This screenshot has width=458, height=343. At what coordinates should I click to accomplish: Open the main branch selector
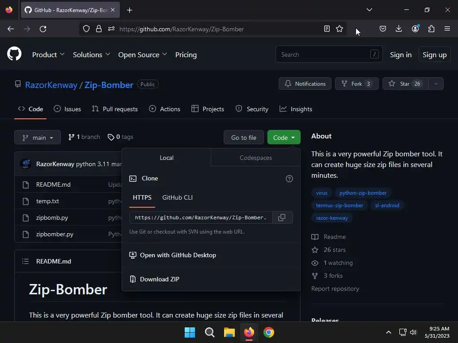[38, 138]
